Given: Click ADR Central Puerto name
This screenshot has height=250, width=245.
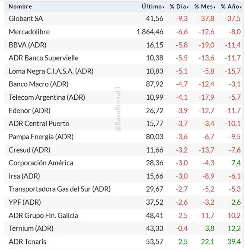Looking at the screenshot, I should coord(39,124).
